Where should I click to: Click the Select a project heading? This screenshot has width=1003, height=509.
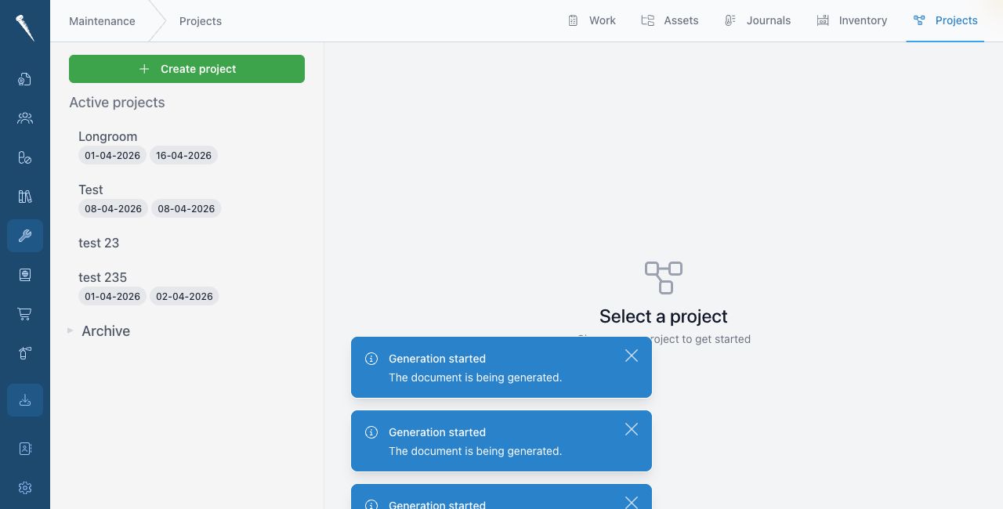[664, 316]
